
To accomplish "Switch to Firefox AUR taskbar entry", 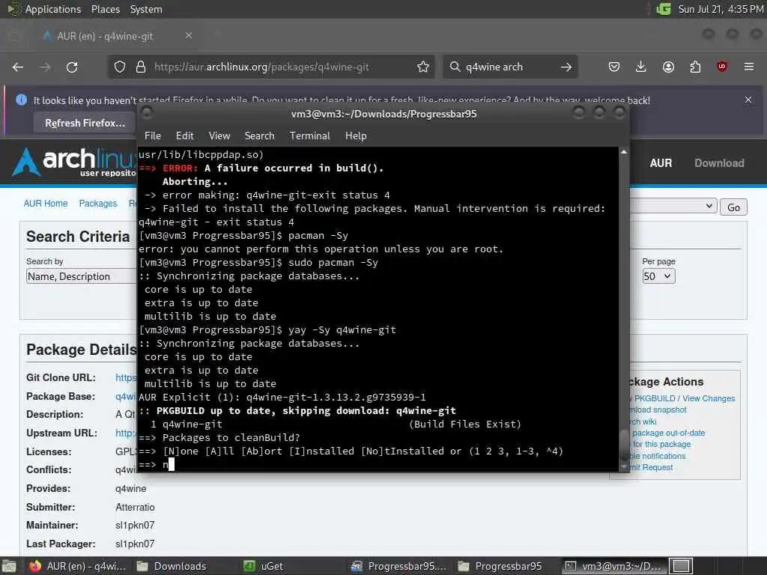I will tap(77, 566).
